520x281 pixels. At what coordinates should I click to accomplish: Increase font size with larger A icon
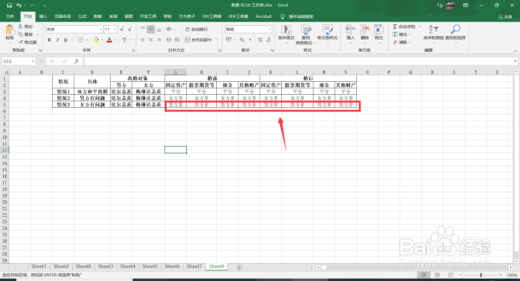pos(122,29)
